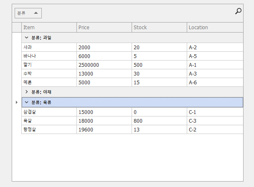Select the 딸기 item cell
The image size is (254, 187).
click(x=49, y=65)
